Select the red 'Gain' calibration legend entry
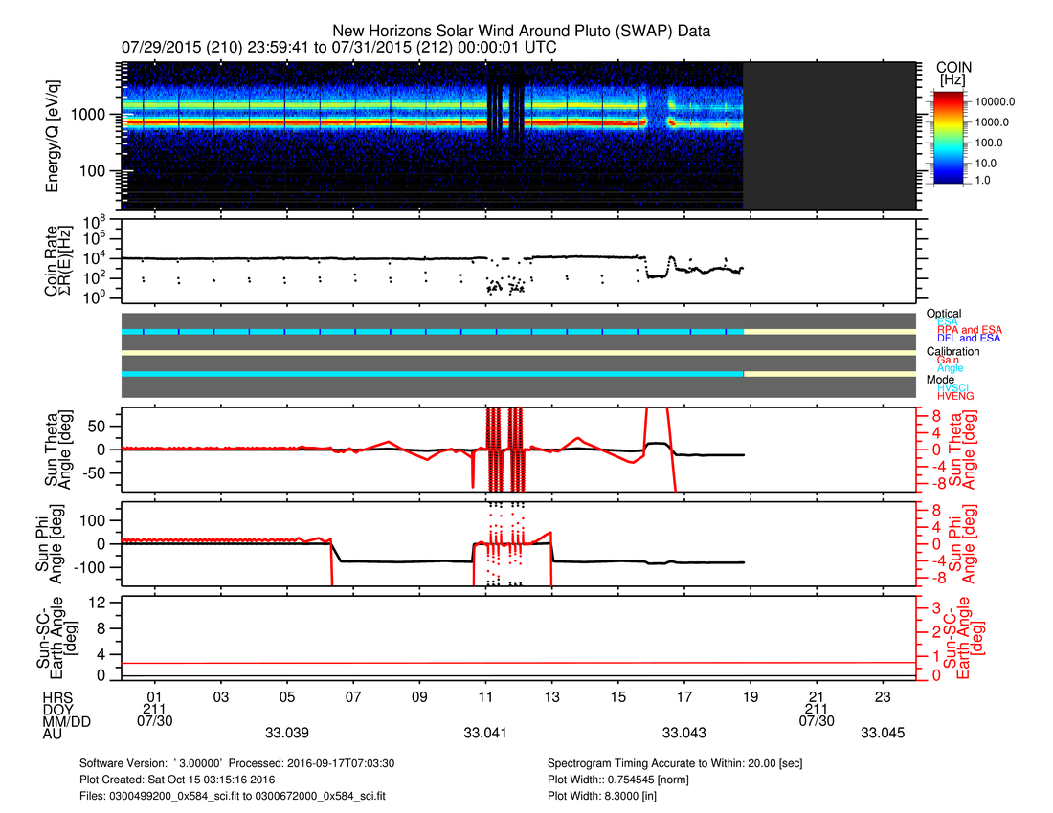The width and height of the screenshot is (1053, 813). (949, 360)
